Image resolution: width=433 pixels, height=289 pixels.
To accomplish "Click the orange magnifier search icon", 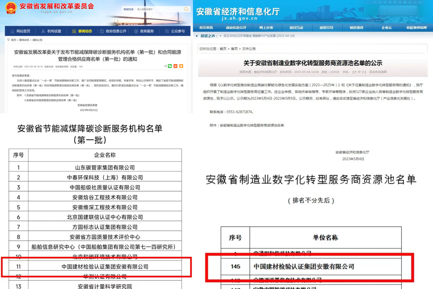I will click(x=186, y=9).
